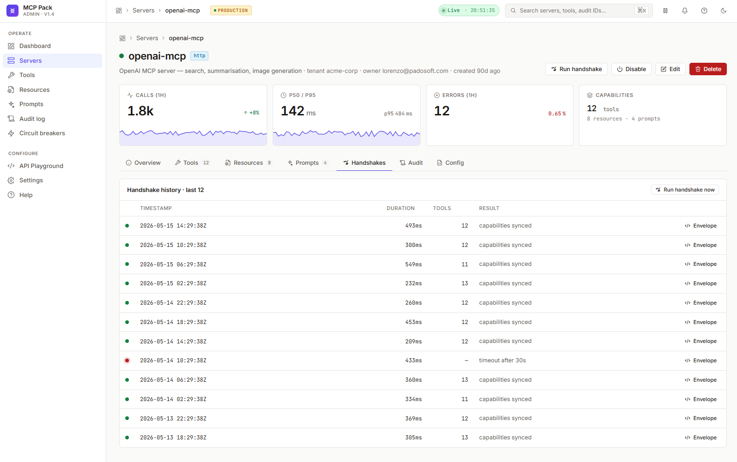Click the grid home icon in top breadcrumb
737x462 pixels.
[x=119, y=11]
